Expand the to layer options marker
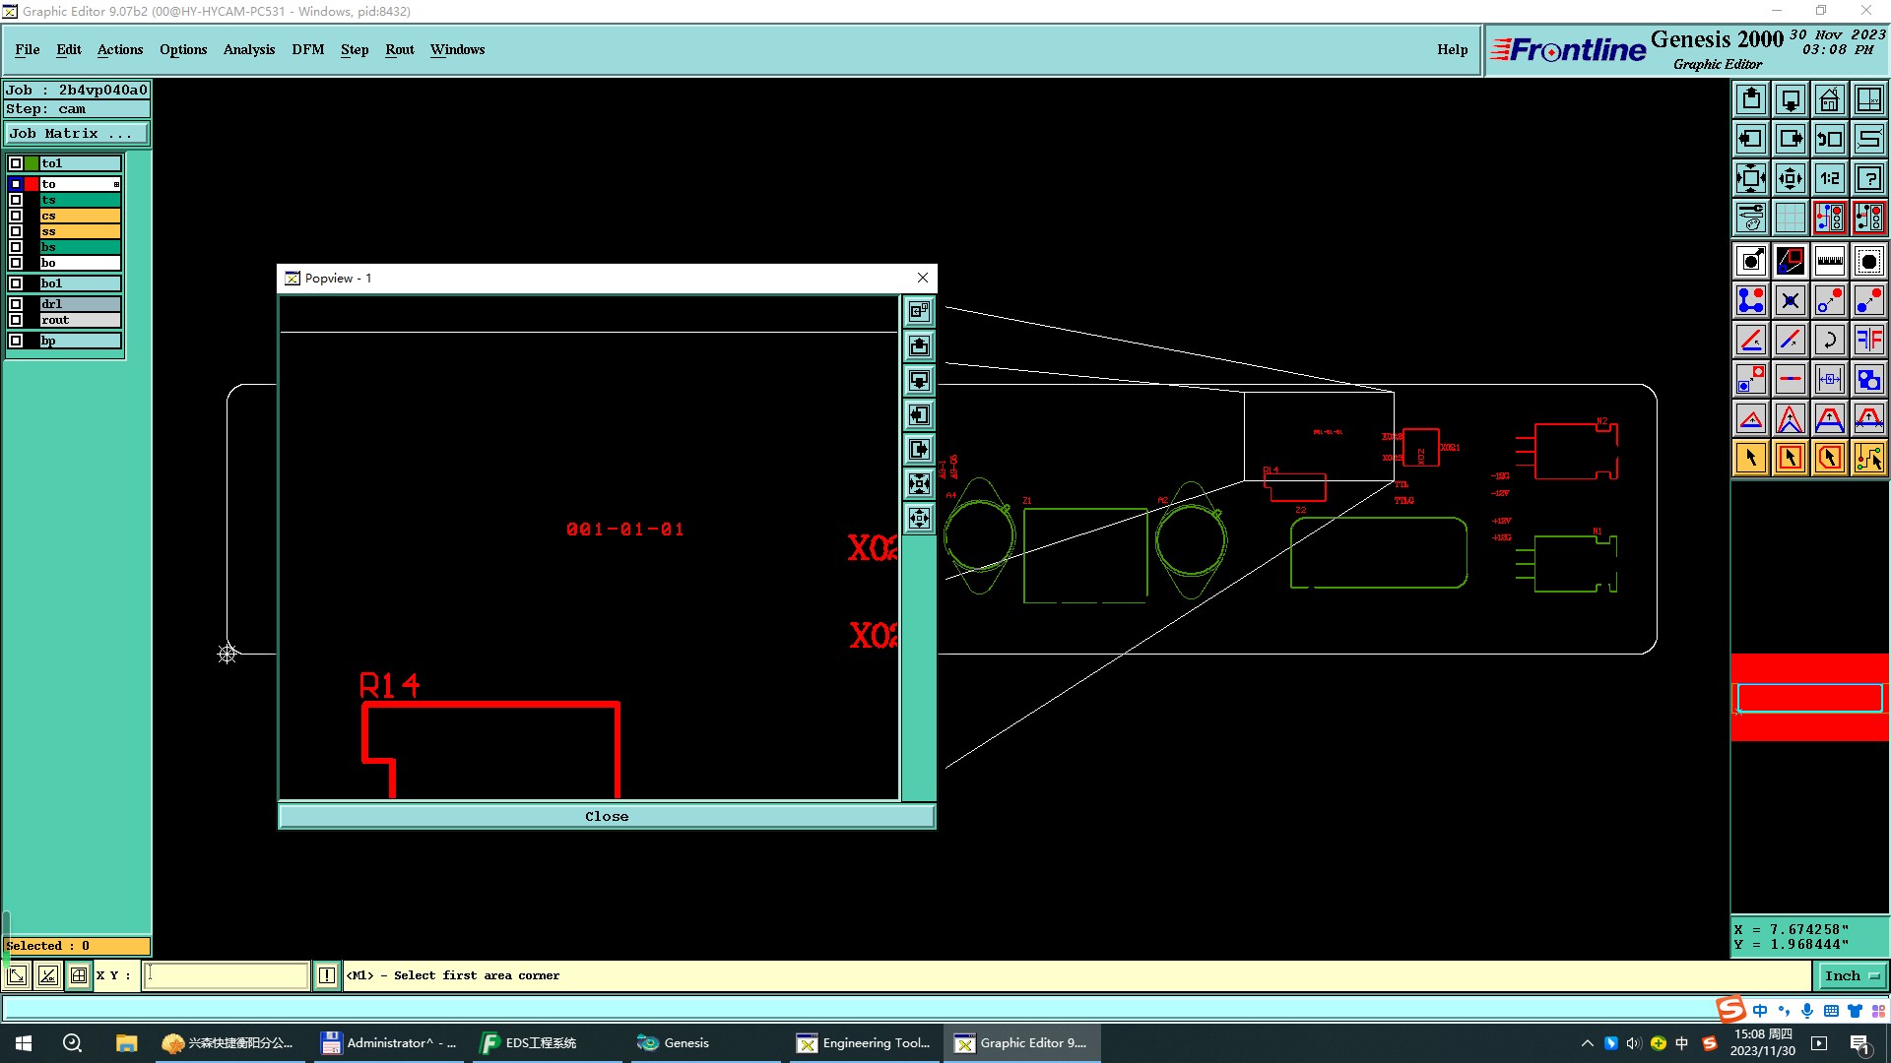 [116, 184]
